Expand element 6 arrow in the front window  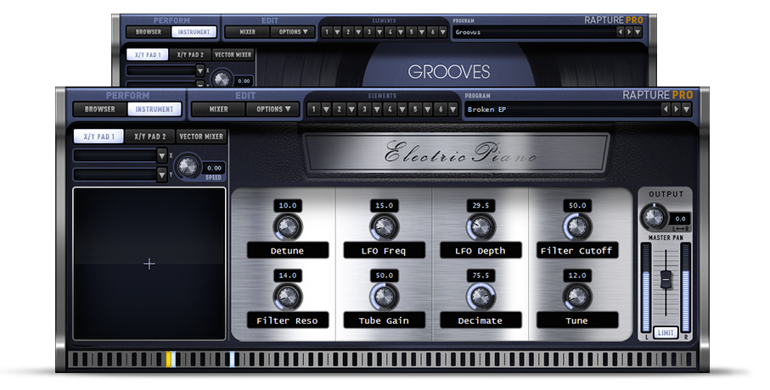[452, 109]
